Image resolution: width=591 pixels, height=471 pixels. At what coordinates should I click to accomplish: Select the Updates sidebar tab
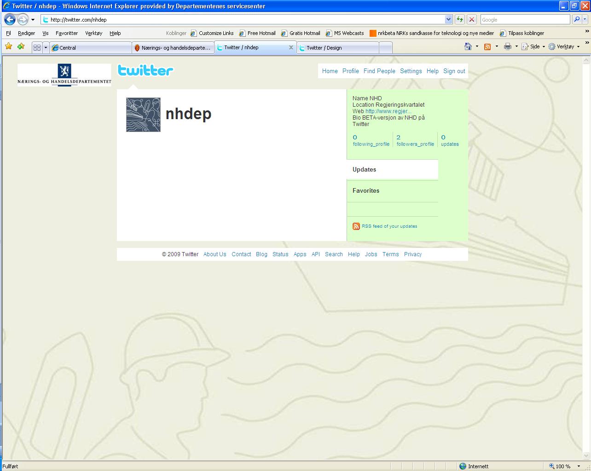coord(393,169)
